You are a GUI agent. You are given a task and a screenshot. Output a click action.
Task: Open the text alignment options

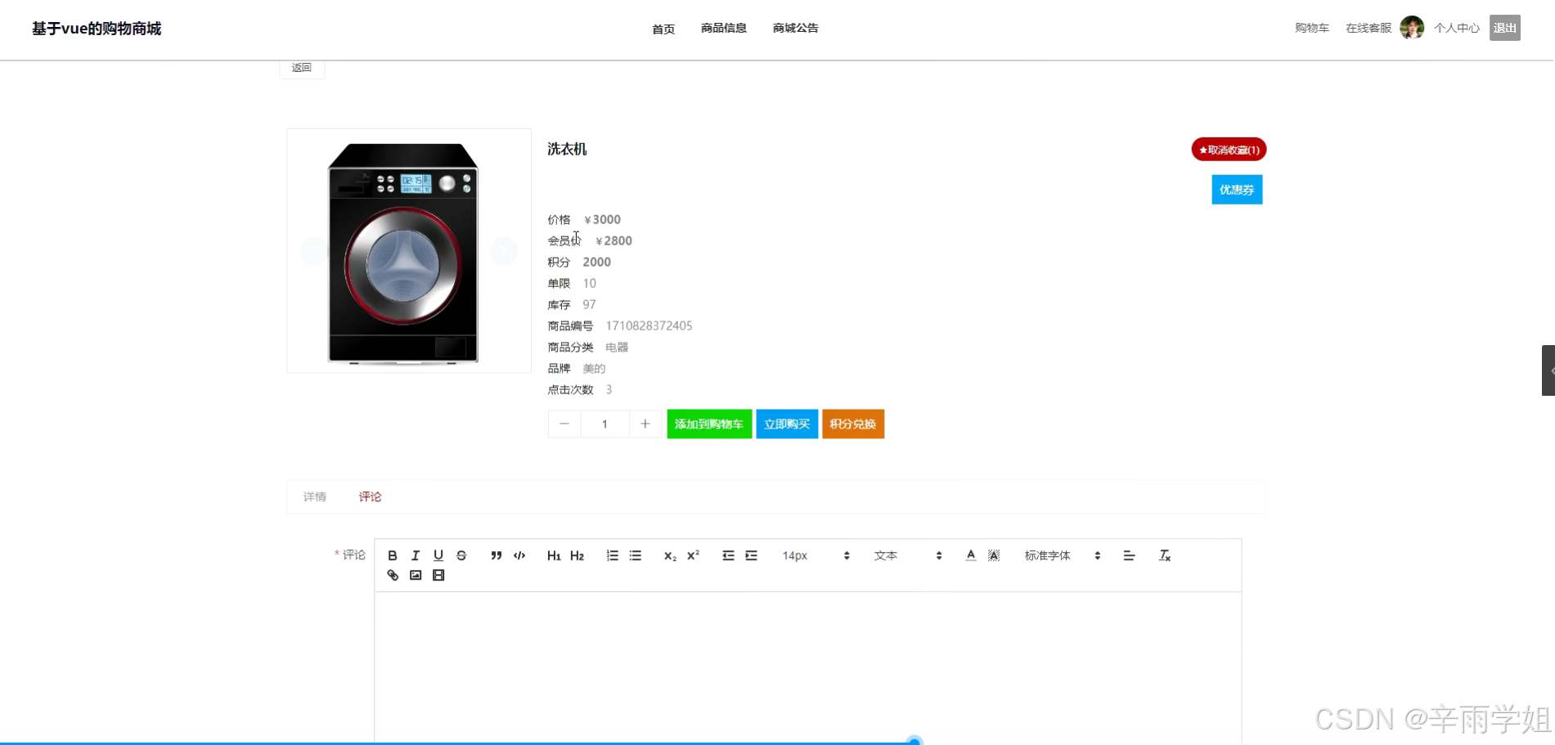click(x=1129, y=555)
